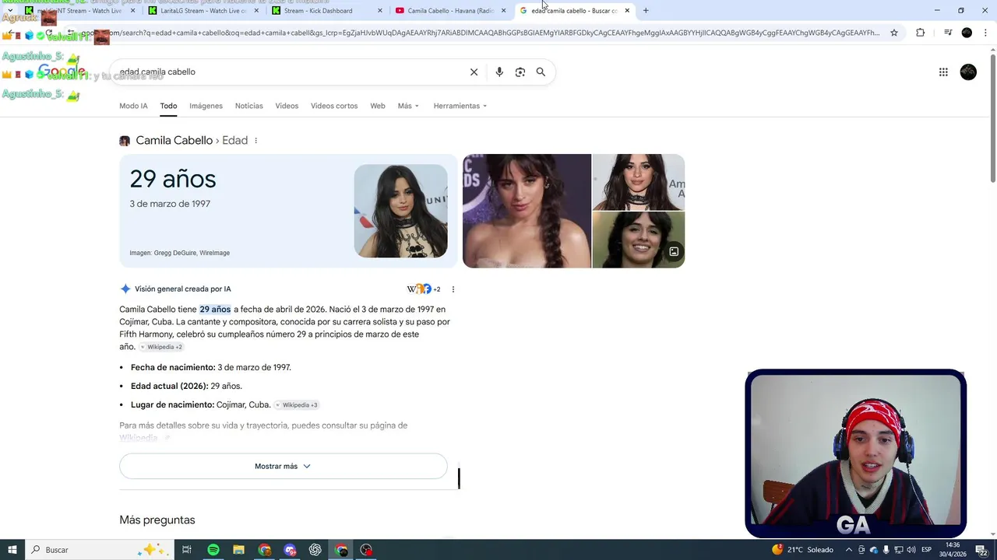
Task: Expand the Herramientas dropdown
Action: (x=460, y=106)
